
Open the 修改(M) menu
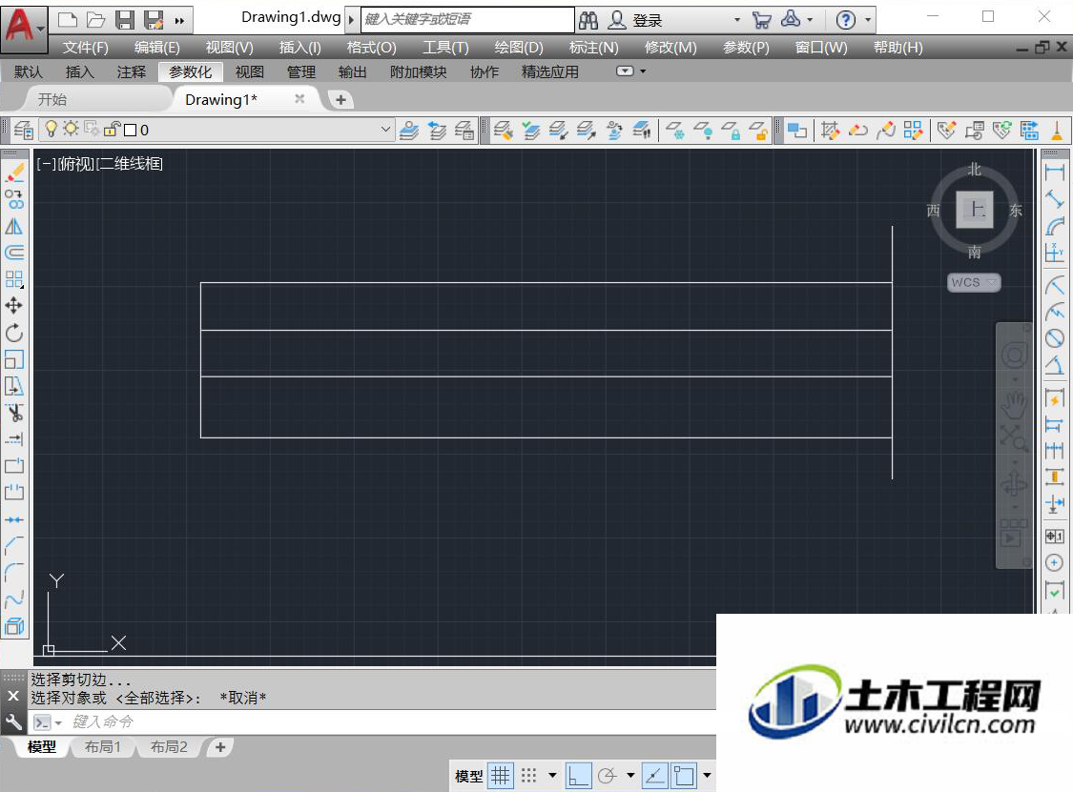(670, 48)
